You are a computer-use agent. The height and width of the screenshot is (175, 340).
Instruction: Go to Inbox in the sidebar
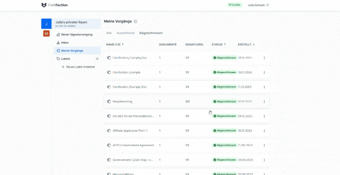77,43
